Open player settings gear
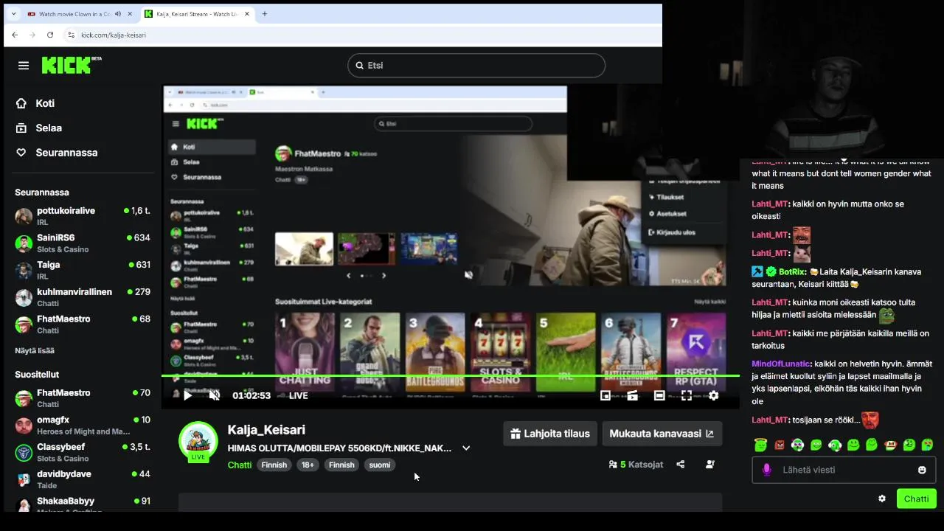 713,395
